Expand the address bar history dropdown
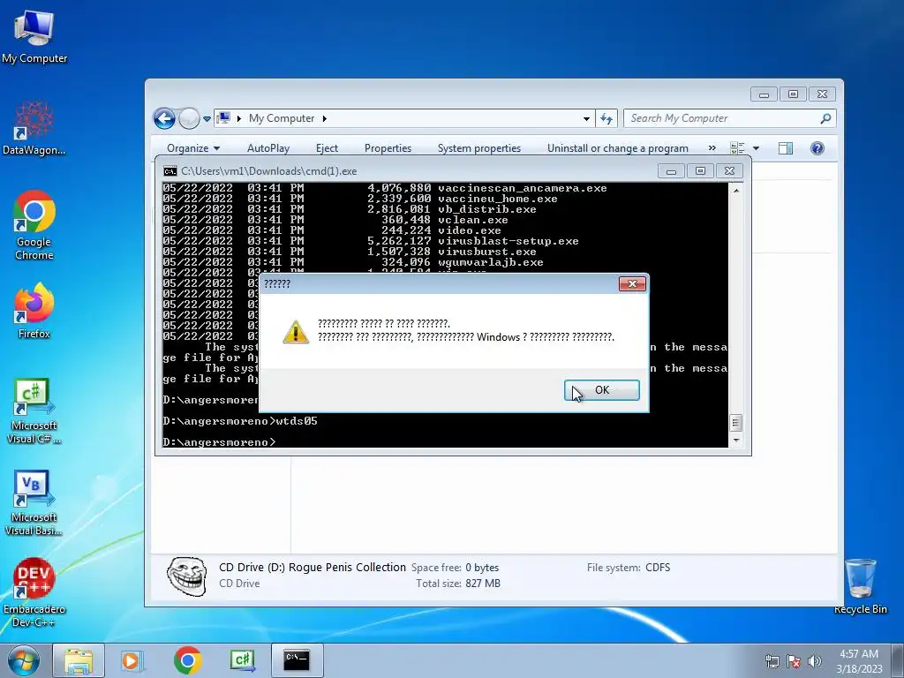Screen dimensions: 904x678 tap(586, 119)
